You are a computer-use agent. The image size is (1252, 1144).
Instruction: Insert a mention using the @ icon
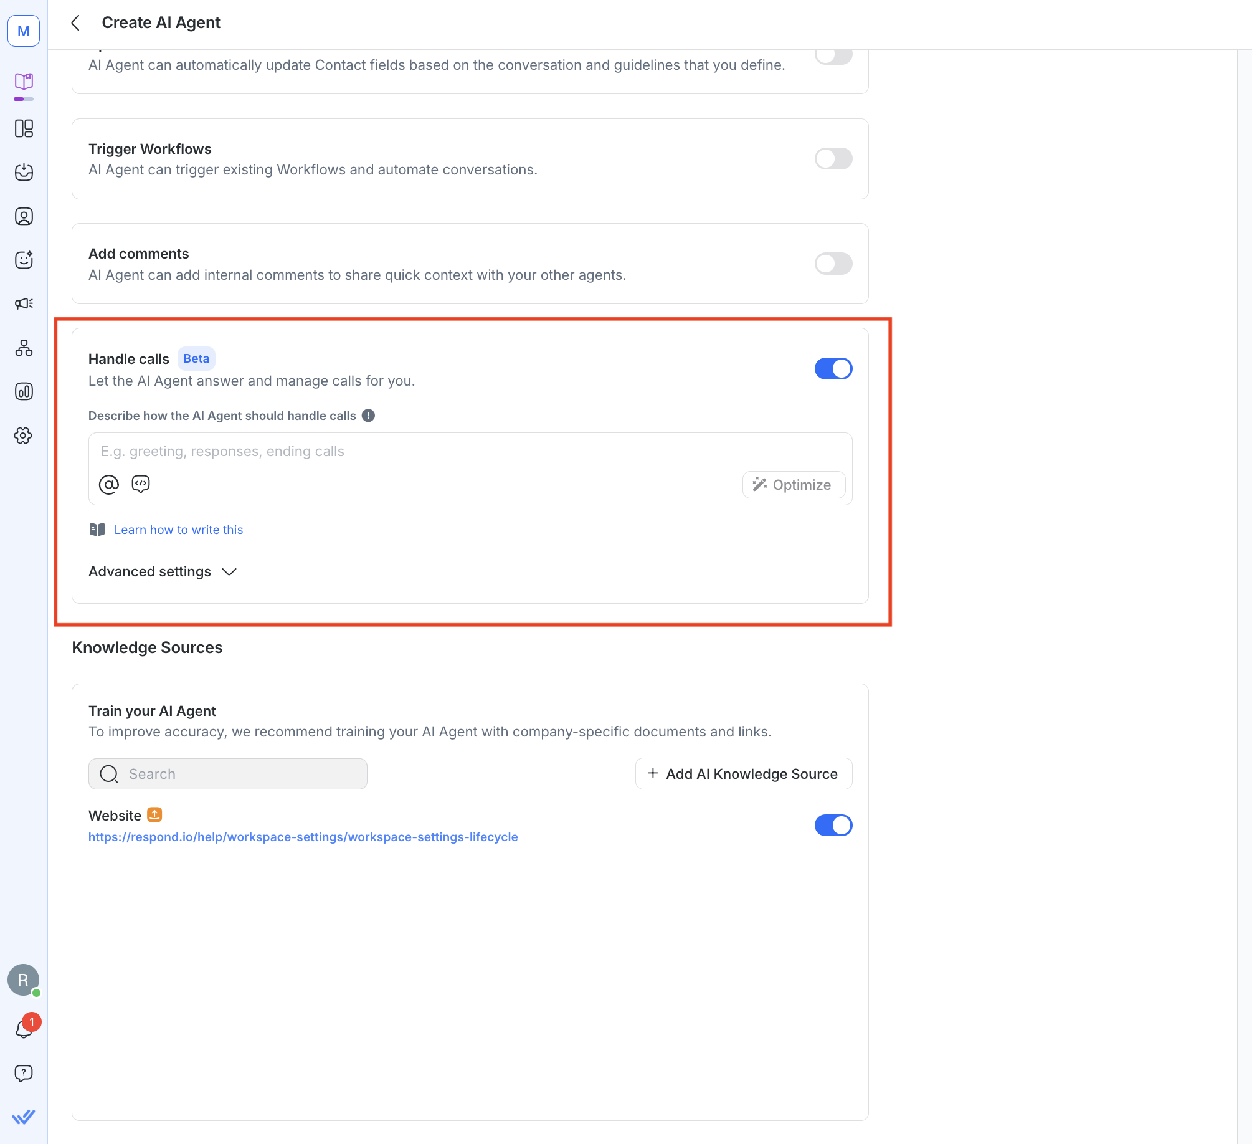pyautogui.click(x=109, y=484)
